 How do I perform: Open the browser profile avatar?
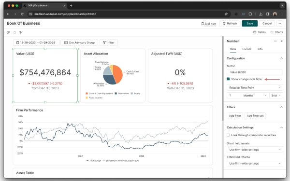[275, 14]
